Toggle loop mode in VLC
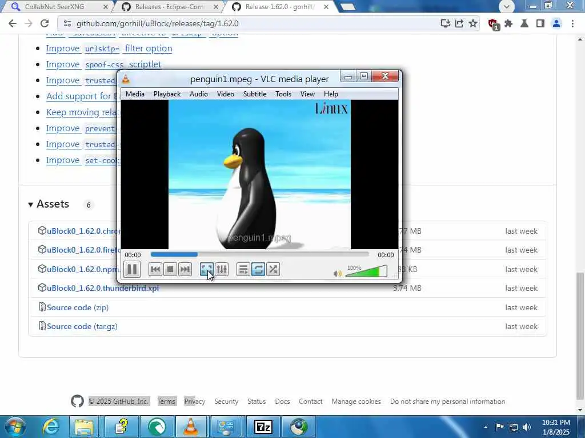 pyautogui.click(x=258, y=269)
